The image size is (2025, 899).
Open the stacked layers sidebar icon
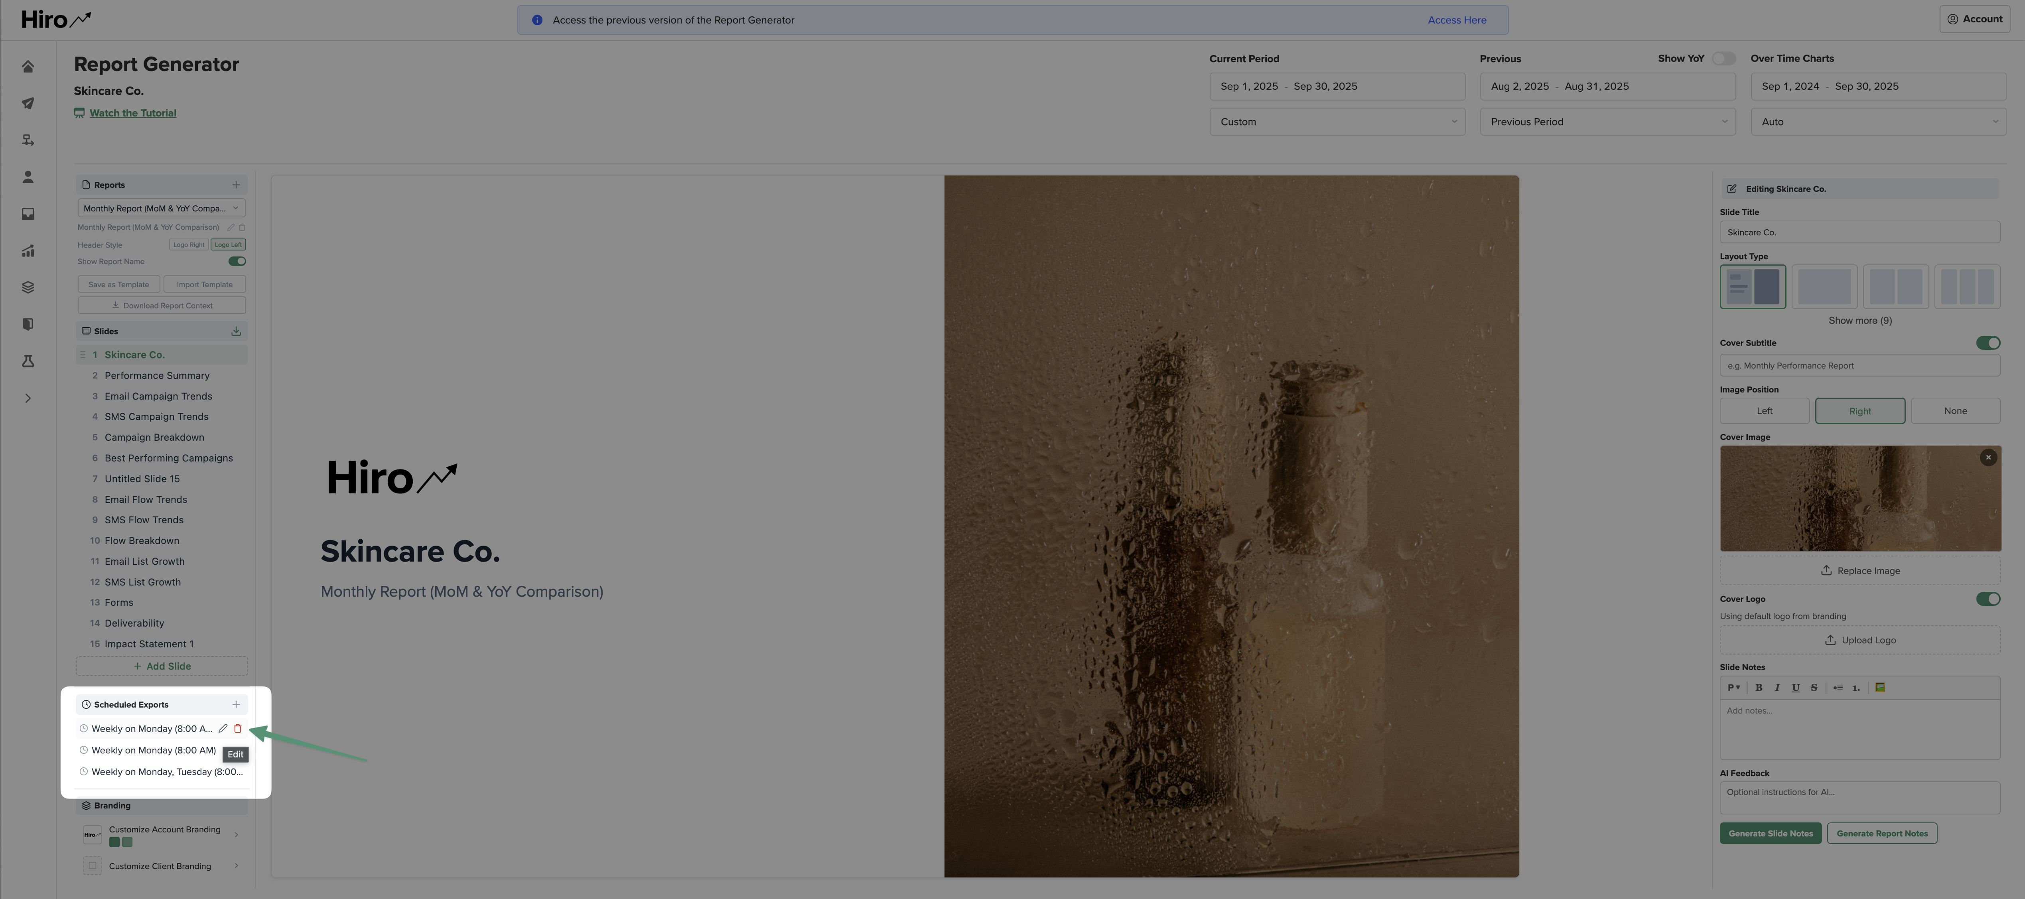28,288
